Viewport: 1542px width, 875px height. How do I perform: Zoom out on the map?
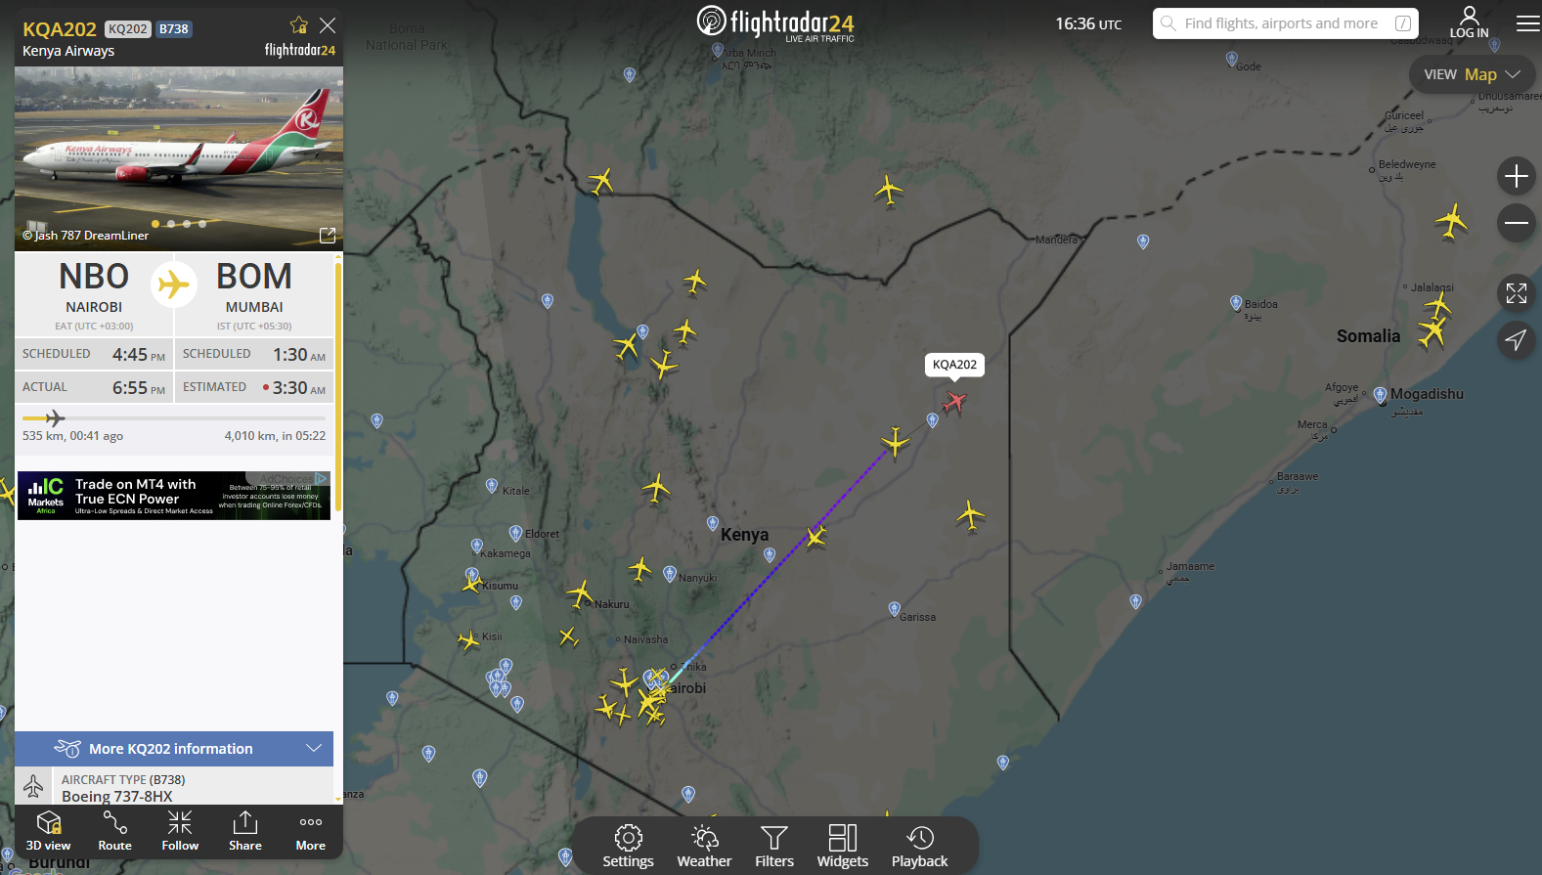(x=1516, y=223)
